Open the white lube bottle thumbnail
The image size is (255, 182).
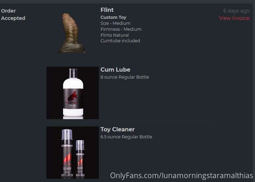(x=73, y=93)
